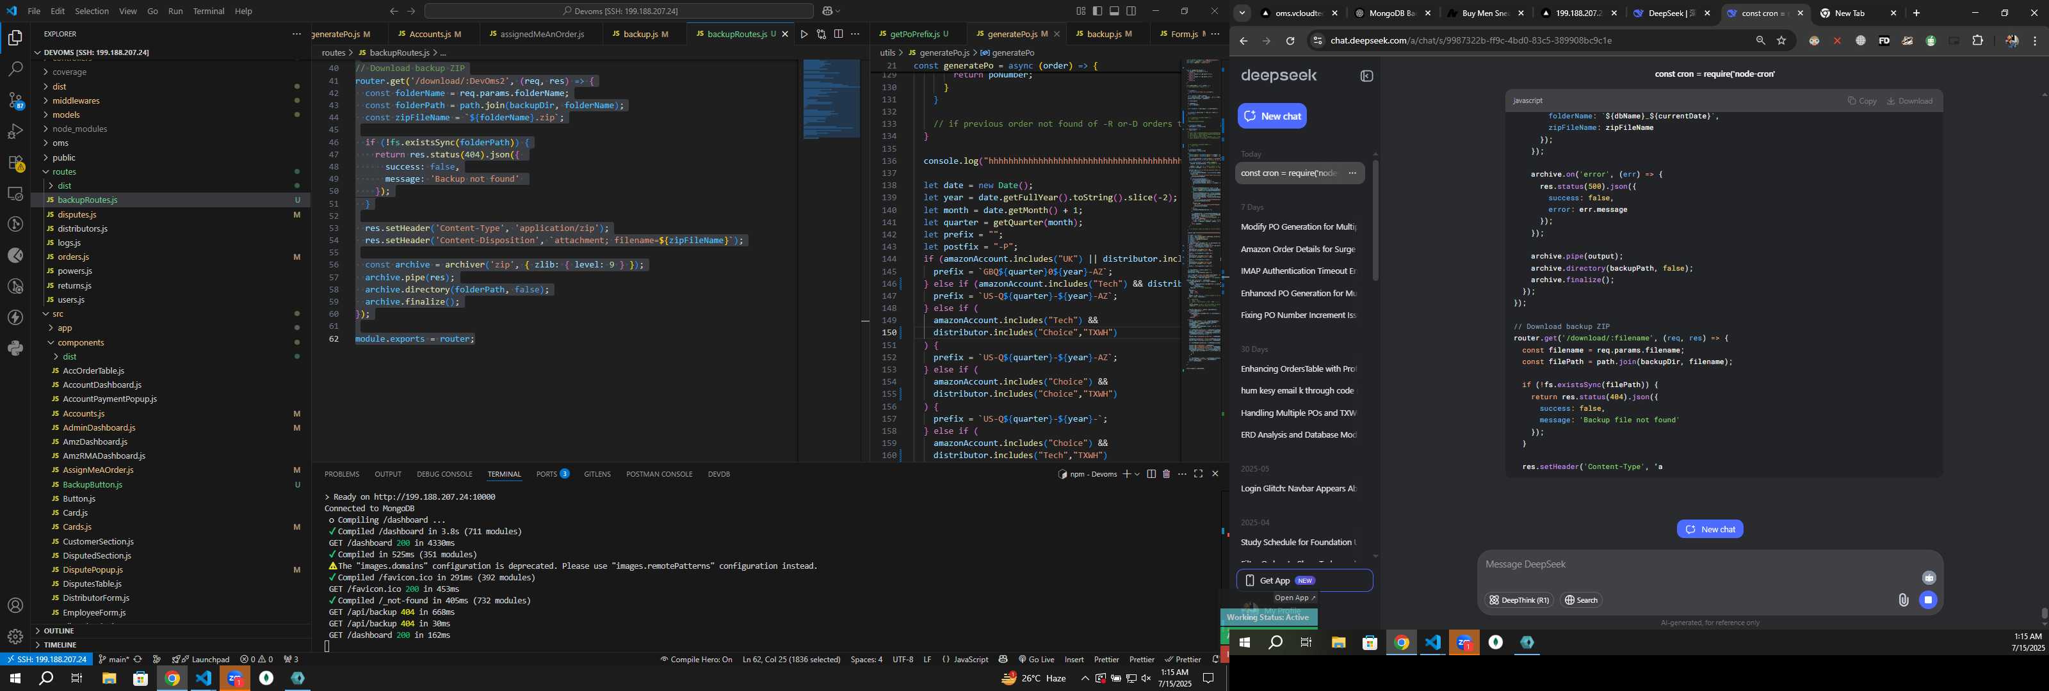Kill the terminal with the trash icon
The image size is (2049, 691).
pyautogui.click(x=1166, y=474)
